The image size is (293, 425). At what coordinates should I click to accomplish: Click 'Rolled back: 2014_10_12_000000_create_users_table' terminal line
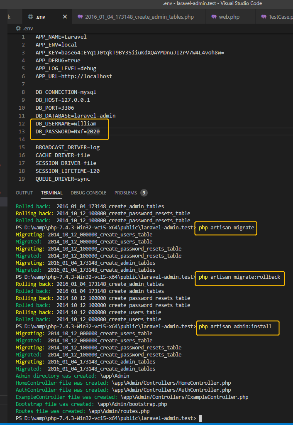click(x=88, y=319)
